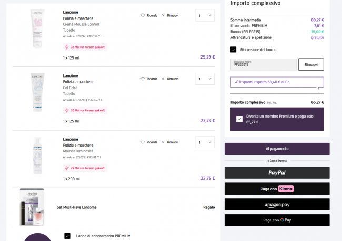Image resolution: width=342 pixels, height=241 pixels.
Task: Select Amazon Pay express checkout
Action: [277, 204]
